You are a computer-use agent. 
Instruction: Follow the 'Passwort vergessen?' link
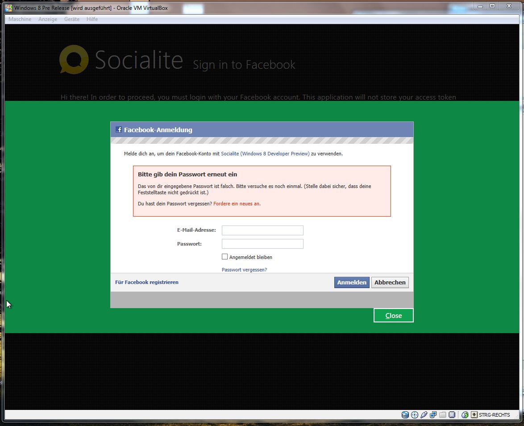coord(244,270)
